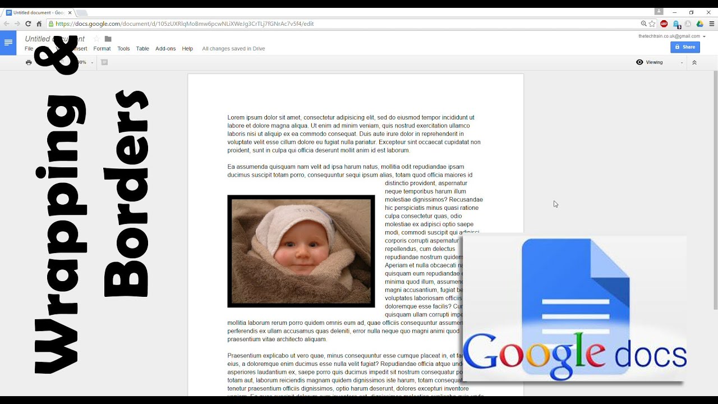This screenshot has height=404, width=718.
Task: Click the green padlock site info icon
Action: point(51,24)
